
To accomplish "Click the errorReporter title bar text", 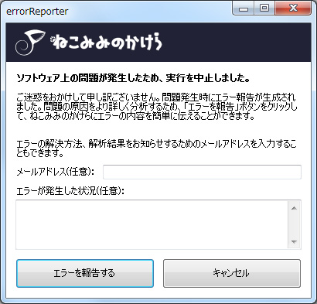I will coord(37,12).
